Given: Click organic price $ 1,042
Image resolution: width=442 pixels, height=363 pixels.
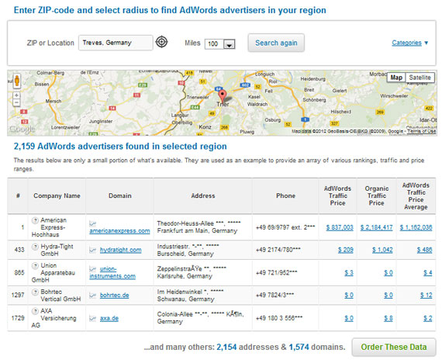Looking at the screenshot, I should (382, 250).
